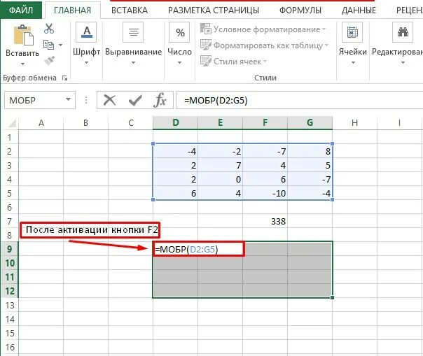This screenshot has width=423, height=356.
Task: Click the Paste clipboard icon
Action: click(23, 35)
